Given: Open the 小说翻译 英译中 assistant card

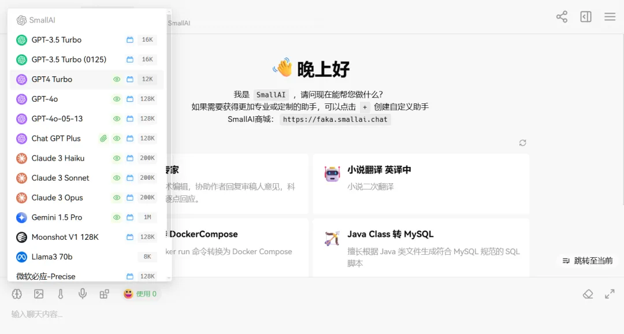Looking at the screenshot, I should 421,184.
